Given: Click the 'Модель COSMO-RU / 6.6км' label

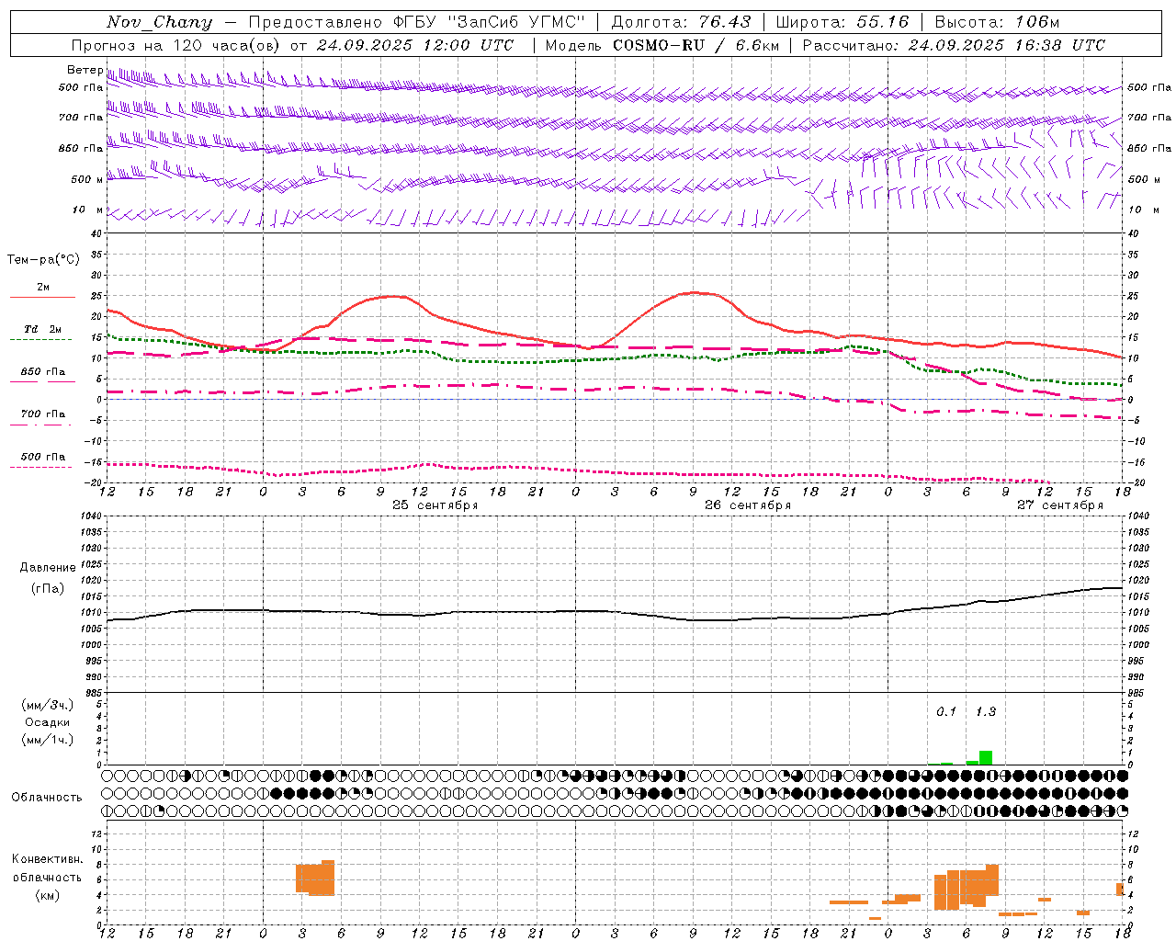Looking at the screenshot, I should click(662, 45).
